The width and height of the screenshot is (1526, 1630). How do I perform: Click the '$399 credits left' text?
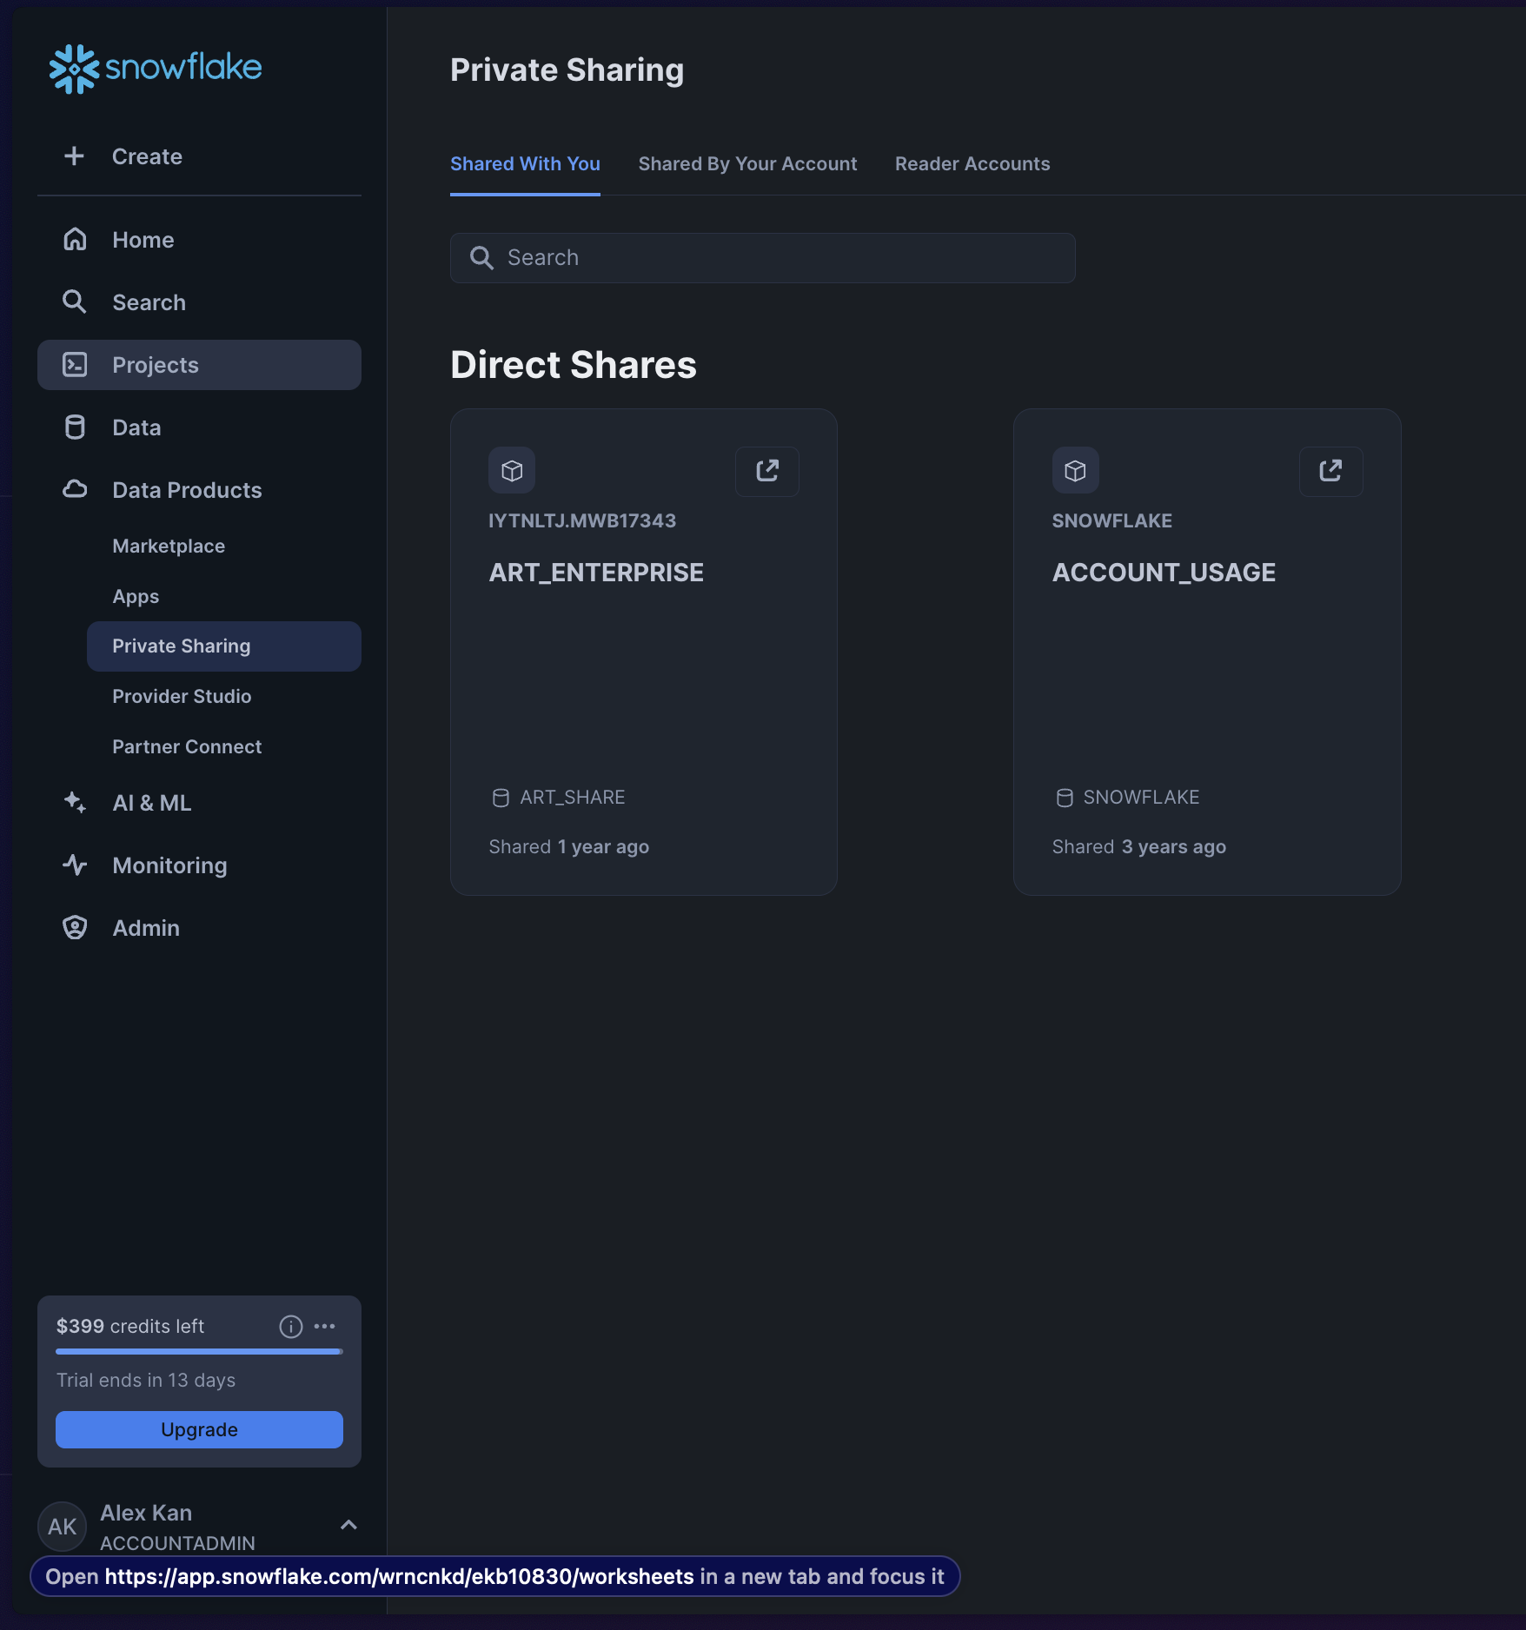(130, 1327)
